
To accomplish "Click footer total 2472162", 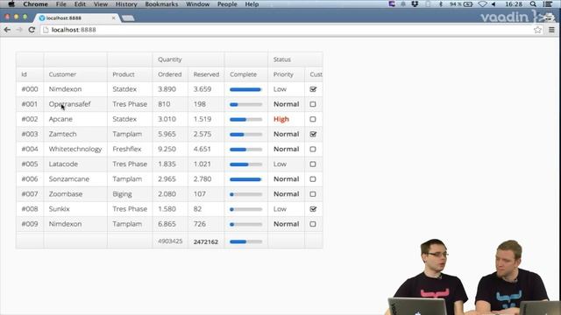I will click(206, 241).
